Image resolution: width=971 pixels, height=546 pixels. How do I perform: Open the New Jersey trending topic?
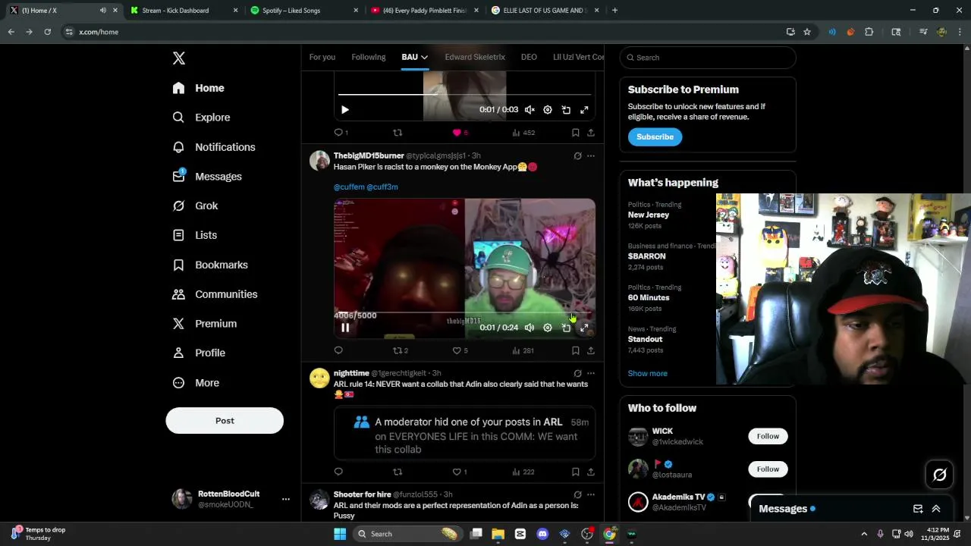(x=648, y=215)
